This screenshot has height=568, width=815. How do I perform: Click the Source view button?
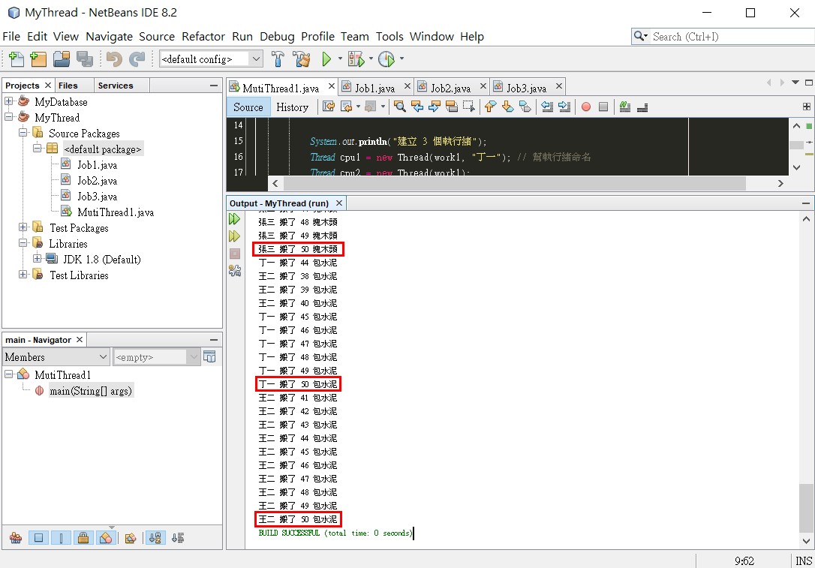(248, 107)
